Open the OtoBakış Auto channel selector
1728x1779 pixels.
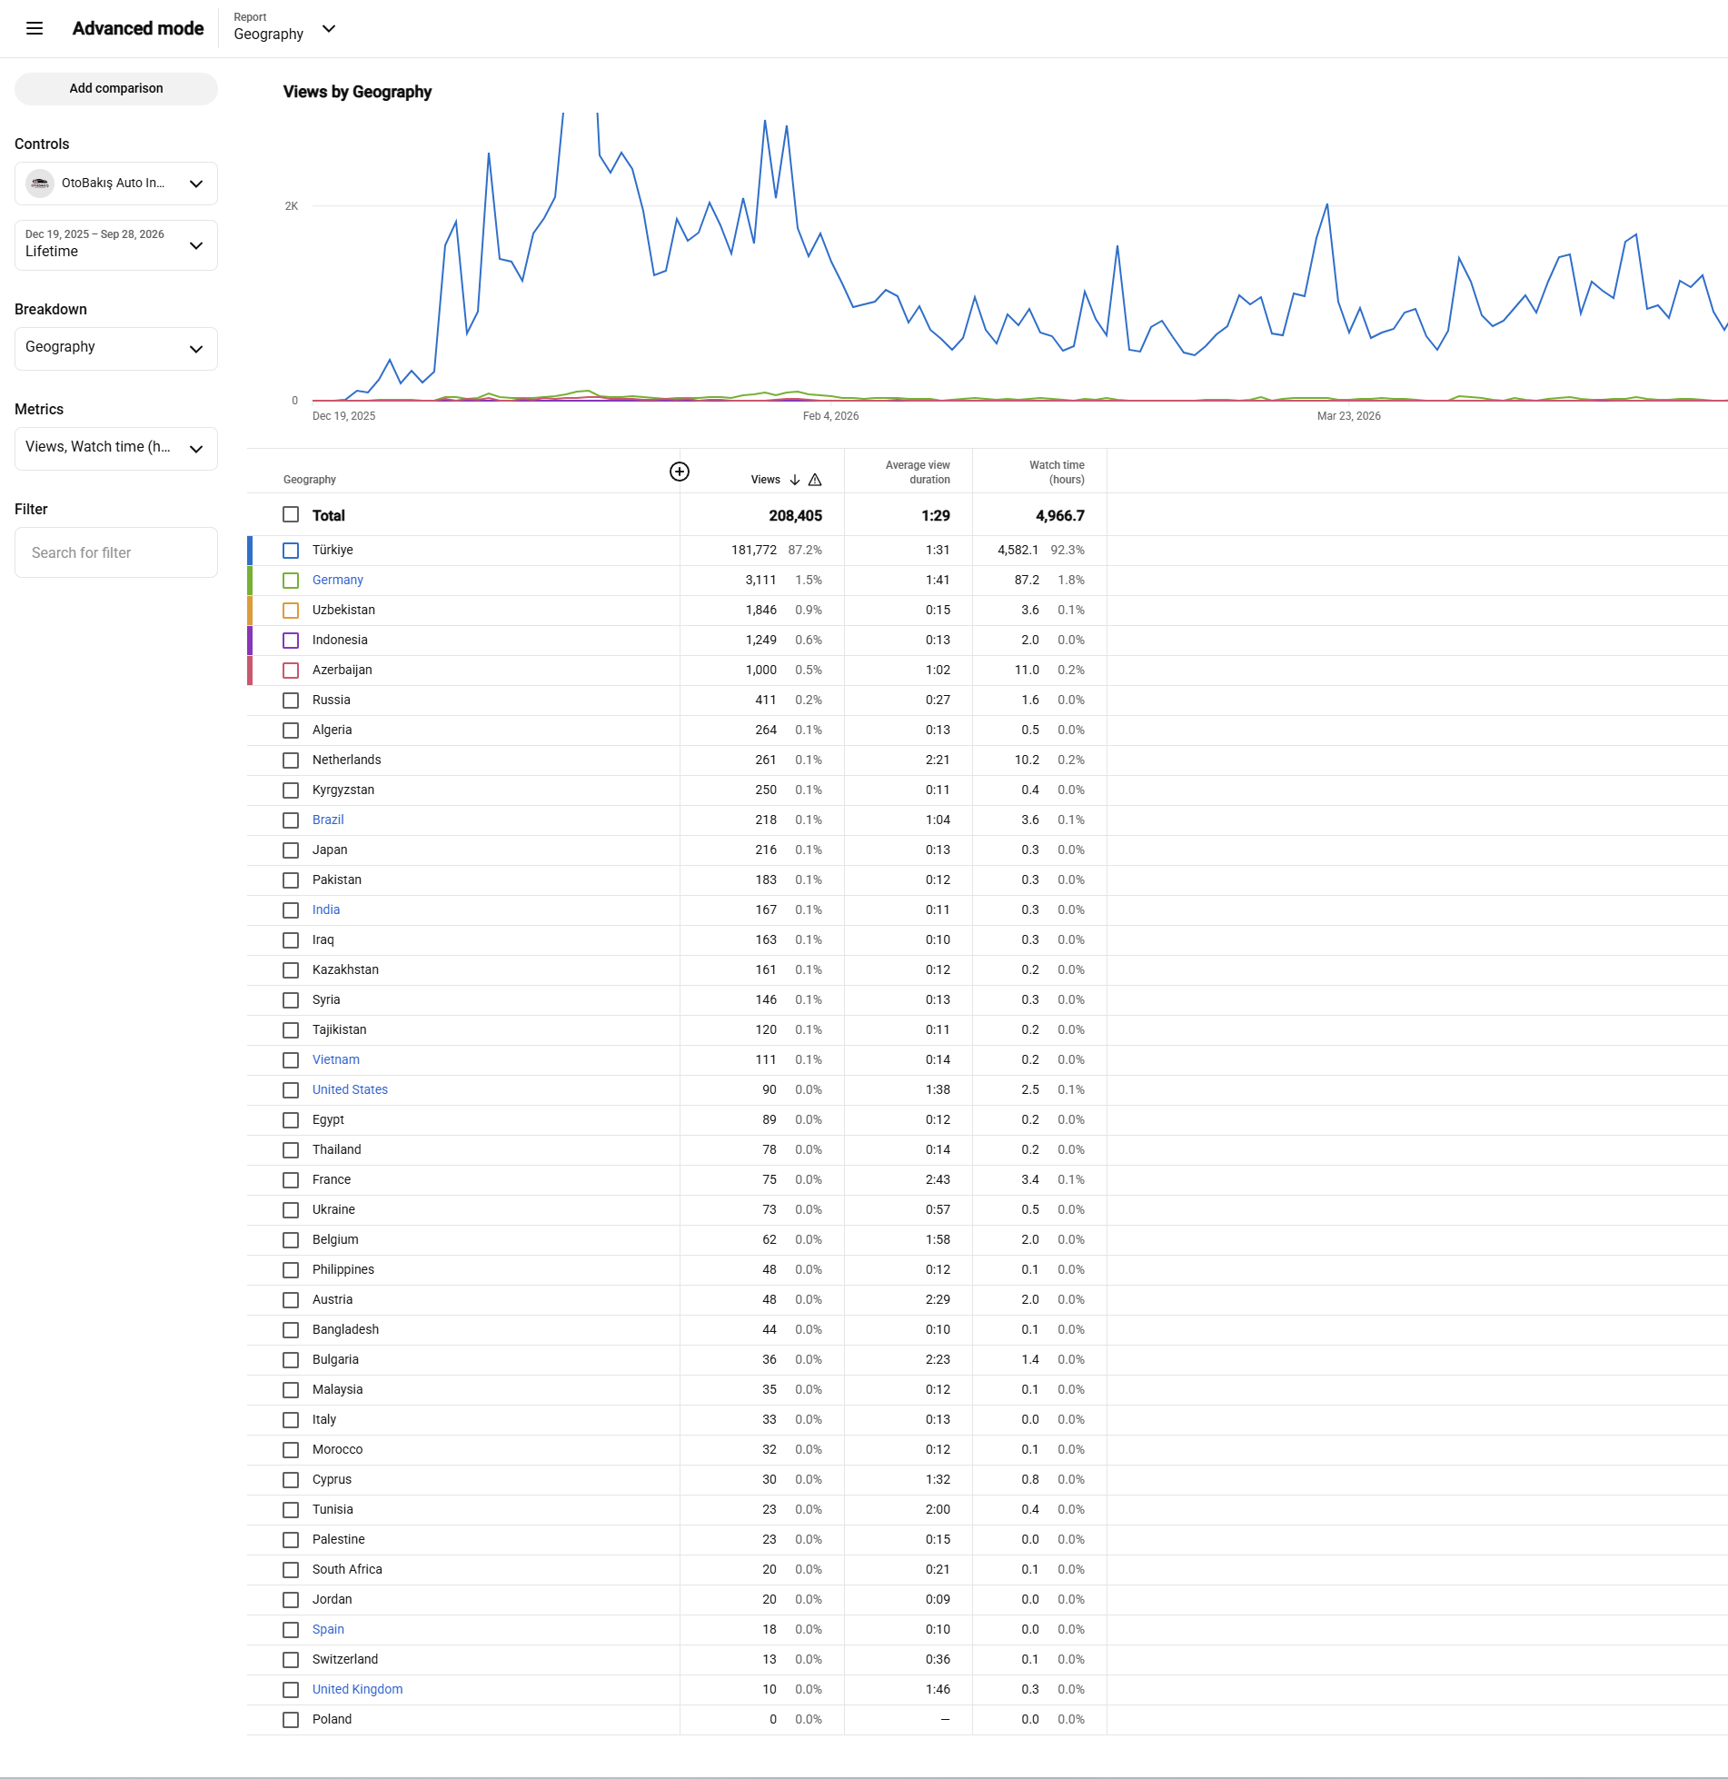(x=116, y=184)
